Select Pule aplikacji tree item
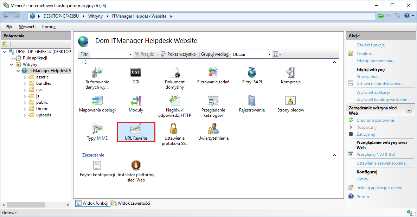 35,58
